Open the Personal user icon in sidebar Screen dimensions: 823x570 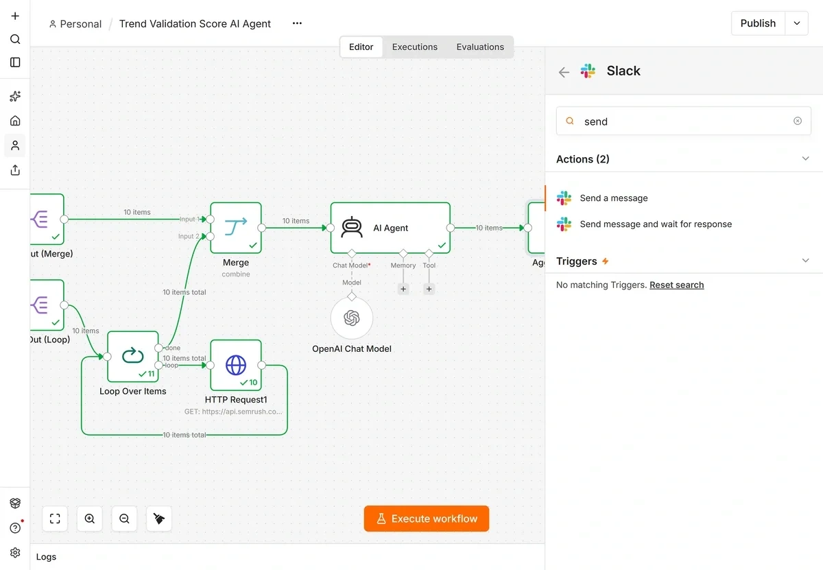[15, 145]
